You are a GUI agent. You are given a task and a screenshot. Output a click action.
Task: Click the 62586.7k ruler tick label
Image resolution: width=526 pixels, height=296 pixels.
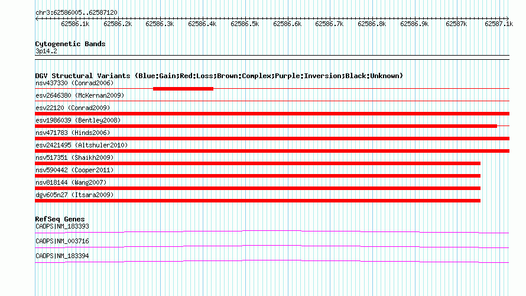click(329, 24)
